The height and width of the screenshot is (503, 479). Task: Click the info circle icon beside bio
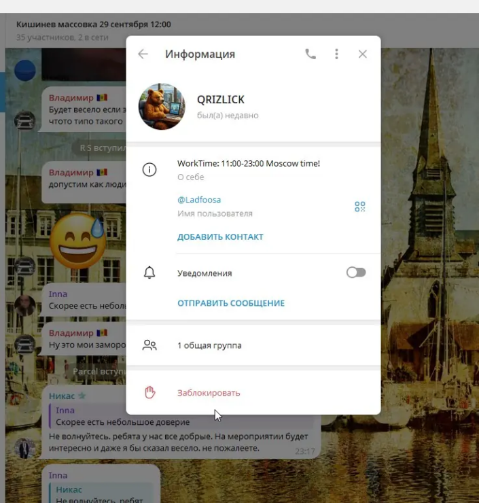[149, 170]
